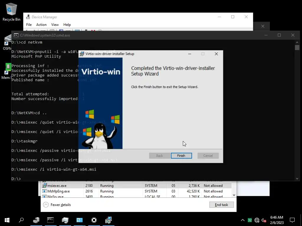
Task: Click the msiexec /i virtio-win-gt-x64.msi line
Action: coord(54,169)
